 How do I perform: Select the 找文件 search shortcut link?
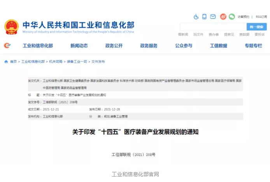[x=198, y=35]
